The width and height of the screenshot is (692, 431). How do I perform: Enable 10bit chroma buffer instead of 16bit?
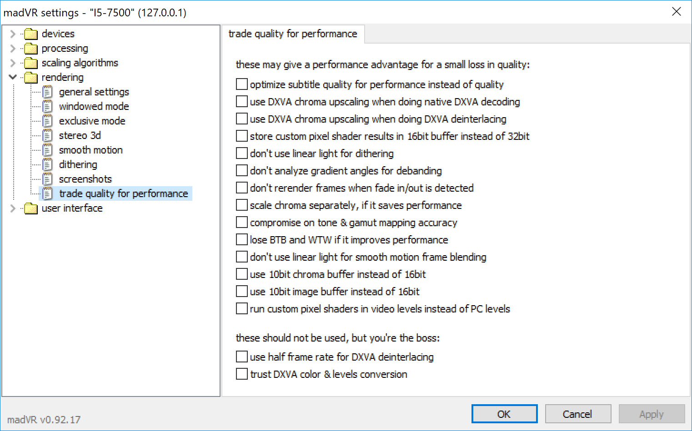click(242, 274)
